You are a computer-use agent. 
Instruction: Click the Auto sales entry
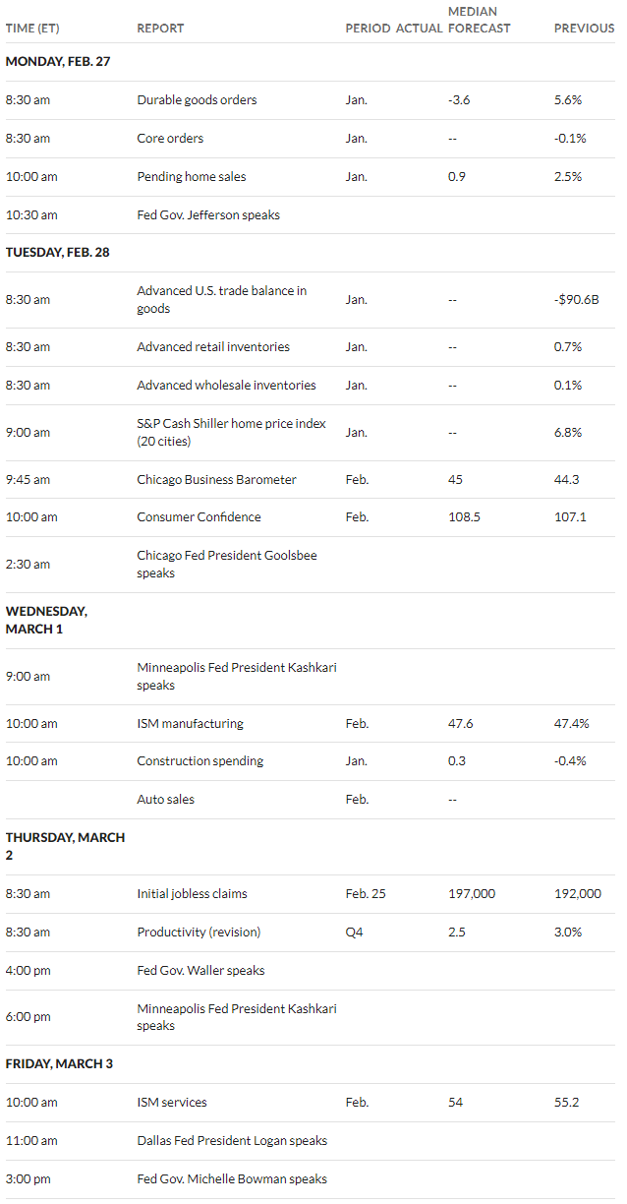tap(165, 800)
